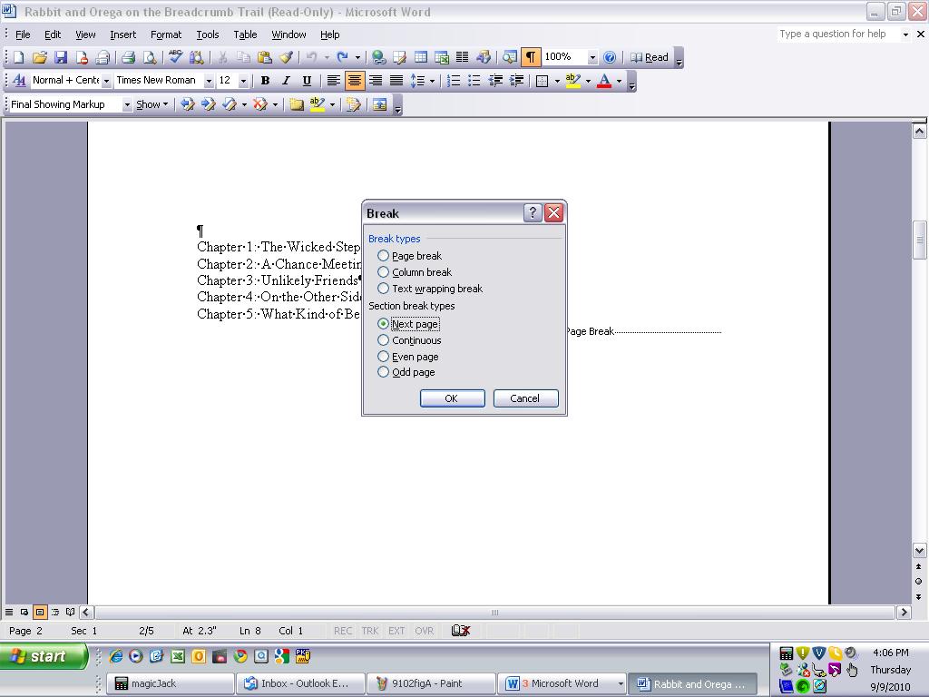Redo the last action
This screenshot has width=929, height=697.
click(342, 57)
